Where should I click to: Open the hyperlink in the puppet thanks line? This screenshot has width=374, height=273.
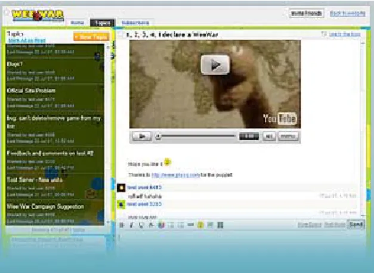point(175,175)
